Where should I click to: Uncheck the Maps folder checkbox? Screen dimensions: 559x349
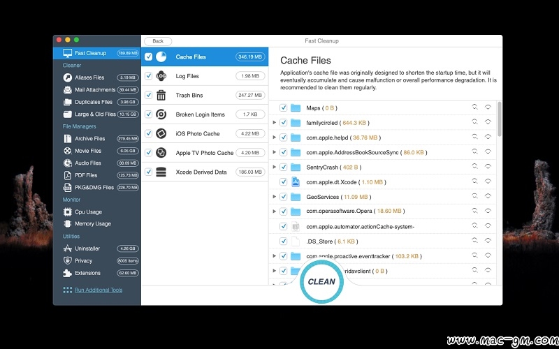click(x=284, y=107)
